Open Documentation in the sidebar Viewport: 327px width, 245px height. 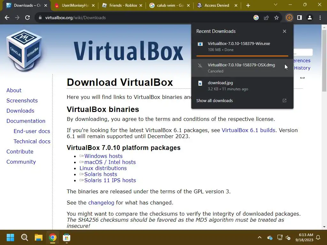click(26, 121)
